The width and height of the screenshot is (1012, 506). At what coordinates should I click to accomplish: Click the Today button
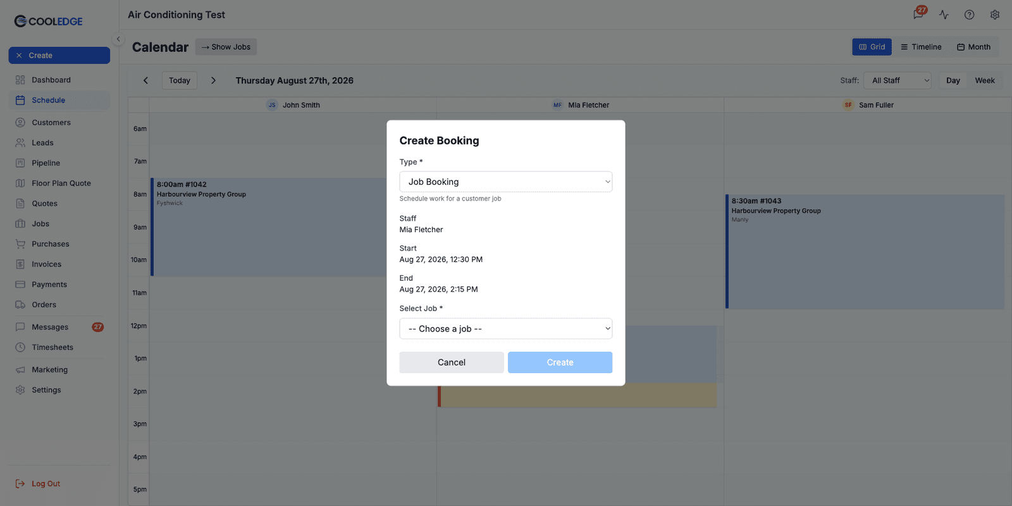pyautogui.click(x=180, y=80)
